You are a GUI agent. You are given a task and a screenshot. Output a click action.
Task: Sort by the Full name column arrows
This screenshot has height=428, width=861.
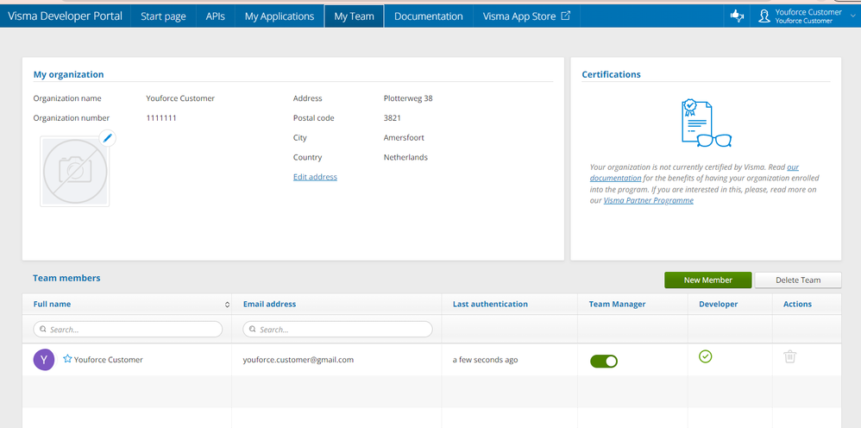click(x=227, y=305)
